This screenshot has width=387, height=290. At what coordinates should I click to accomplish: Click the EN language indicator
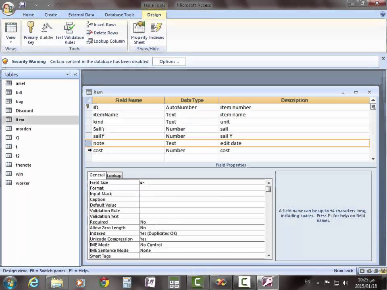(x=307, y=282)
